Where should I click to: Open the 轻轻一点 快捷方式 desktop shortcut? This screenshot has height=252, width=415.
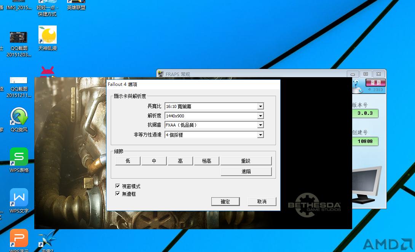pos(47,8)
